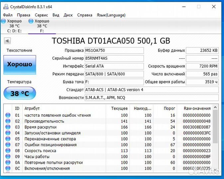This screenshot has width=224, height=179.
Task: Click the Скорость вращения value 7200 RPM
Action: tap(202, 66)
